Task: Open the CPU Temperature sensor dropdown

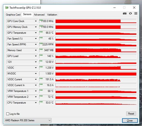Action: [x=22, y=103]
